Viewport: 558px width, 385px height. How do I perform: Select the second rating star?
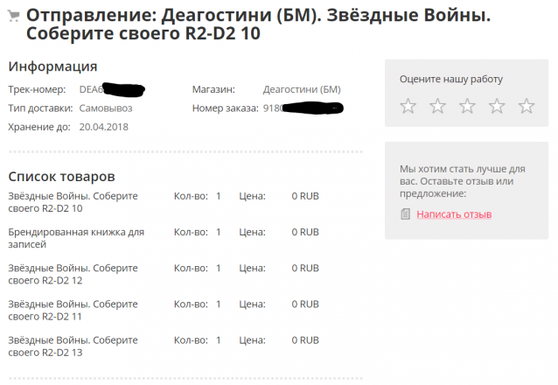pos(437,106)
